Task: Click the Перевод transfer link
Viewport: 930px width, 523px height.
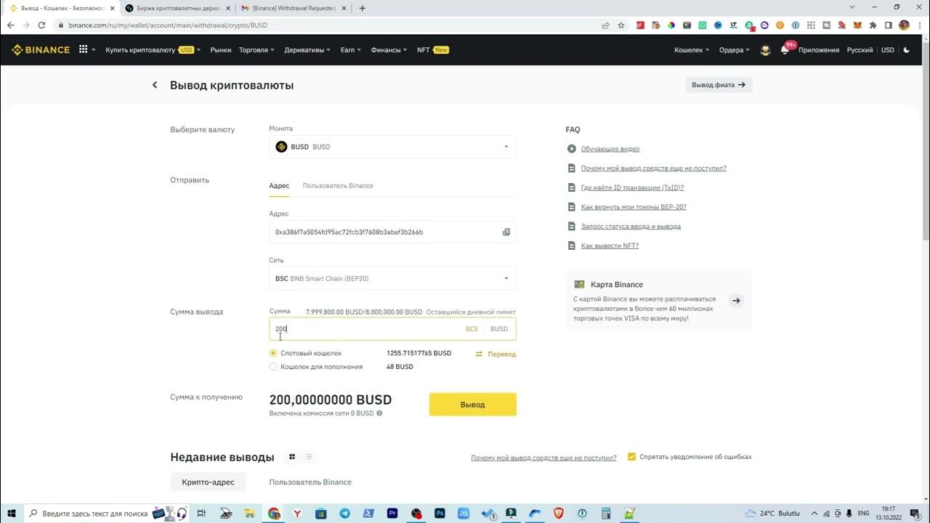Action: click(x=496, y=354)
